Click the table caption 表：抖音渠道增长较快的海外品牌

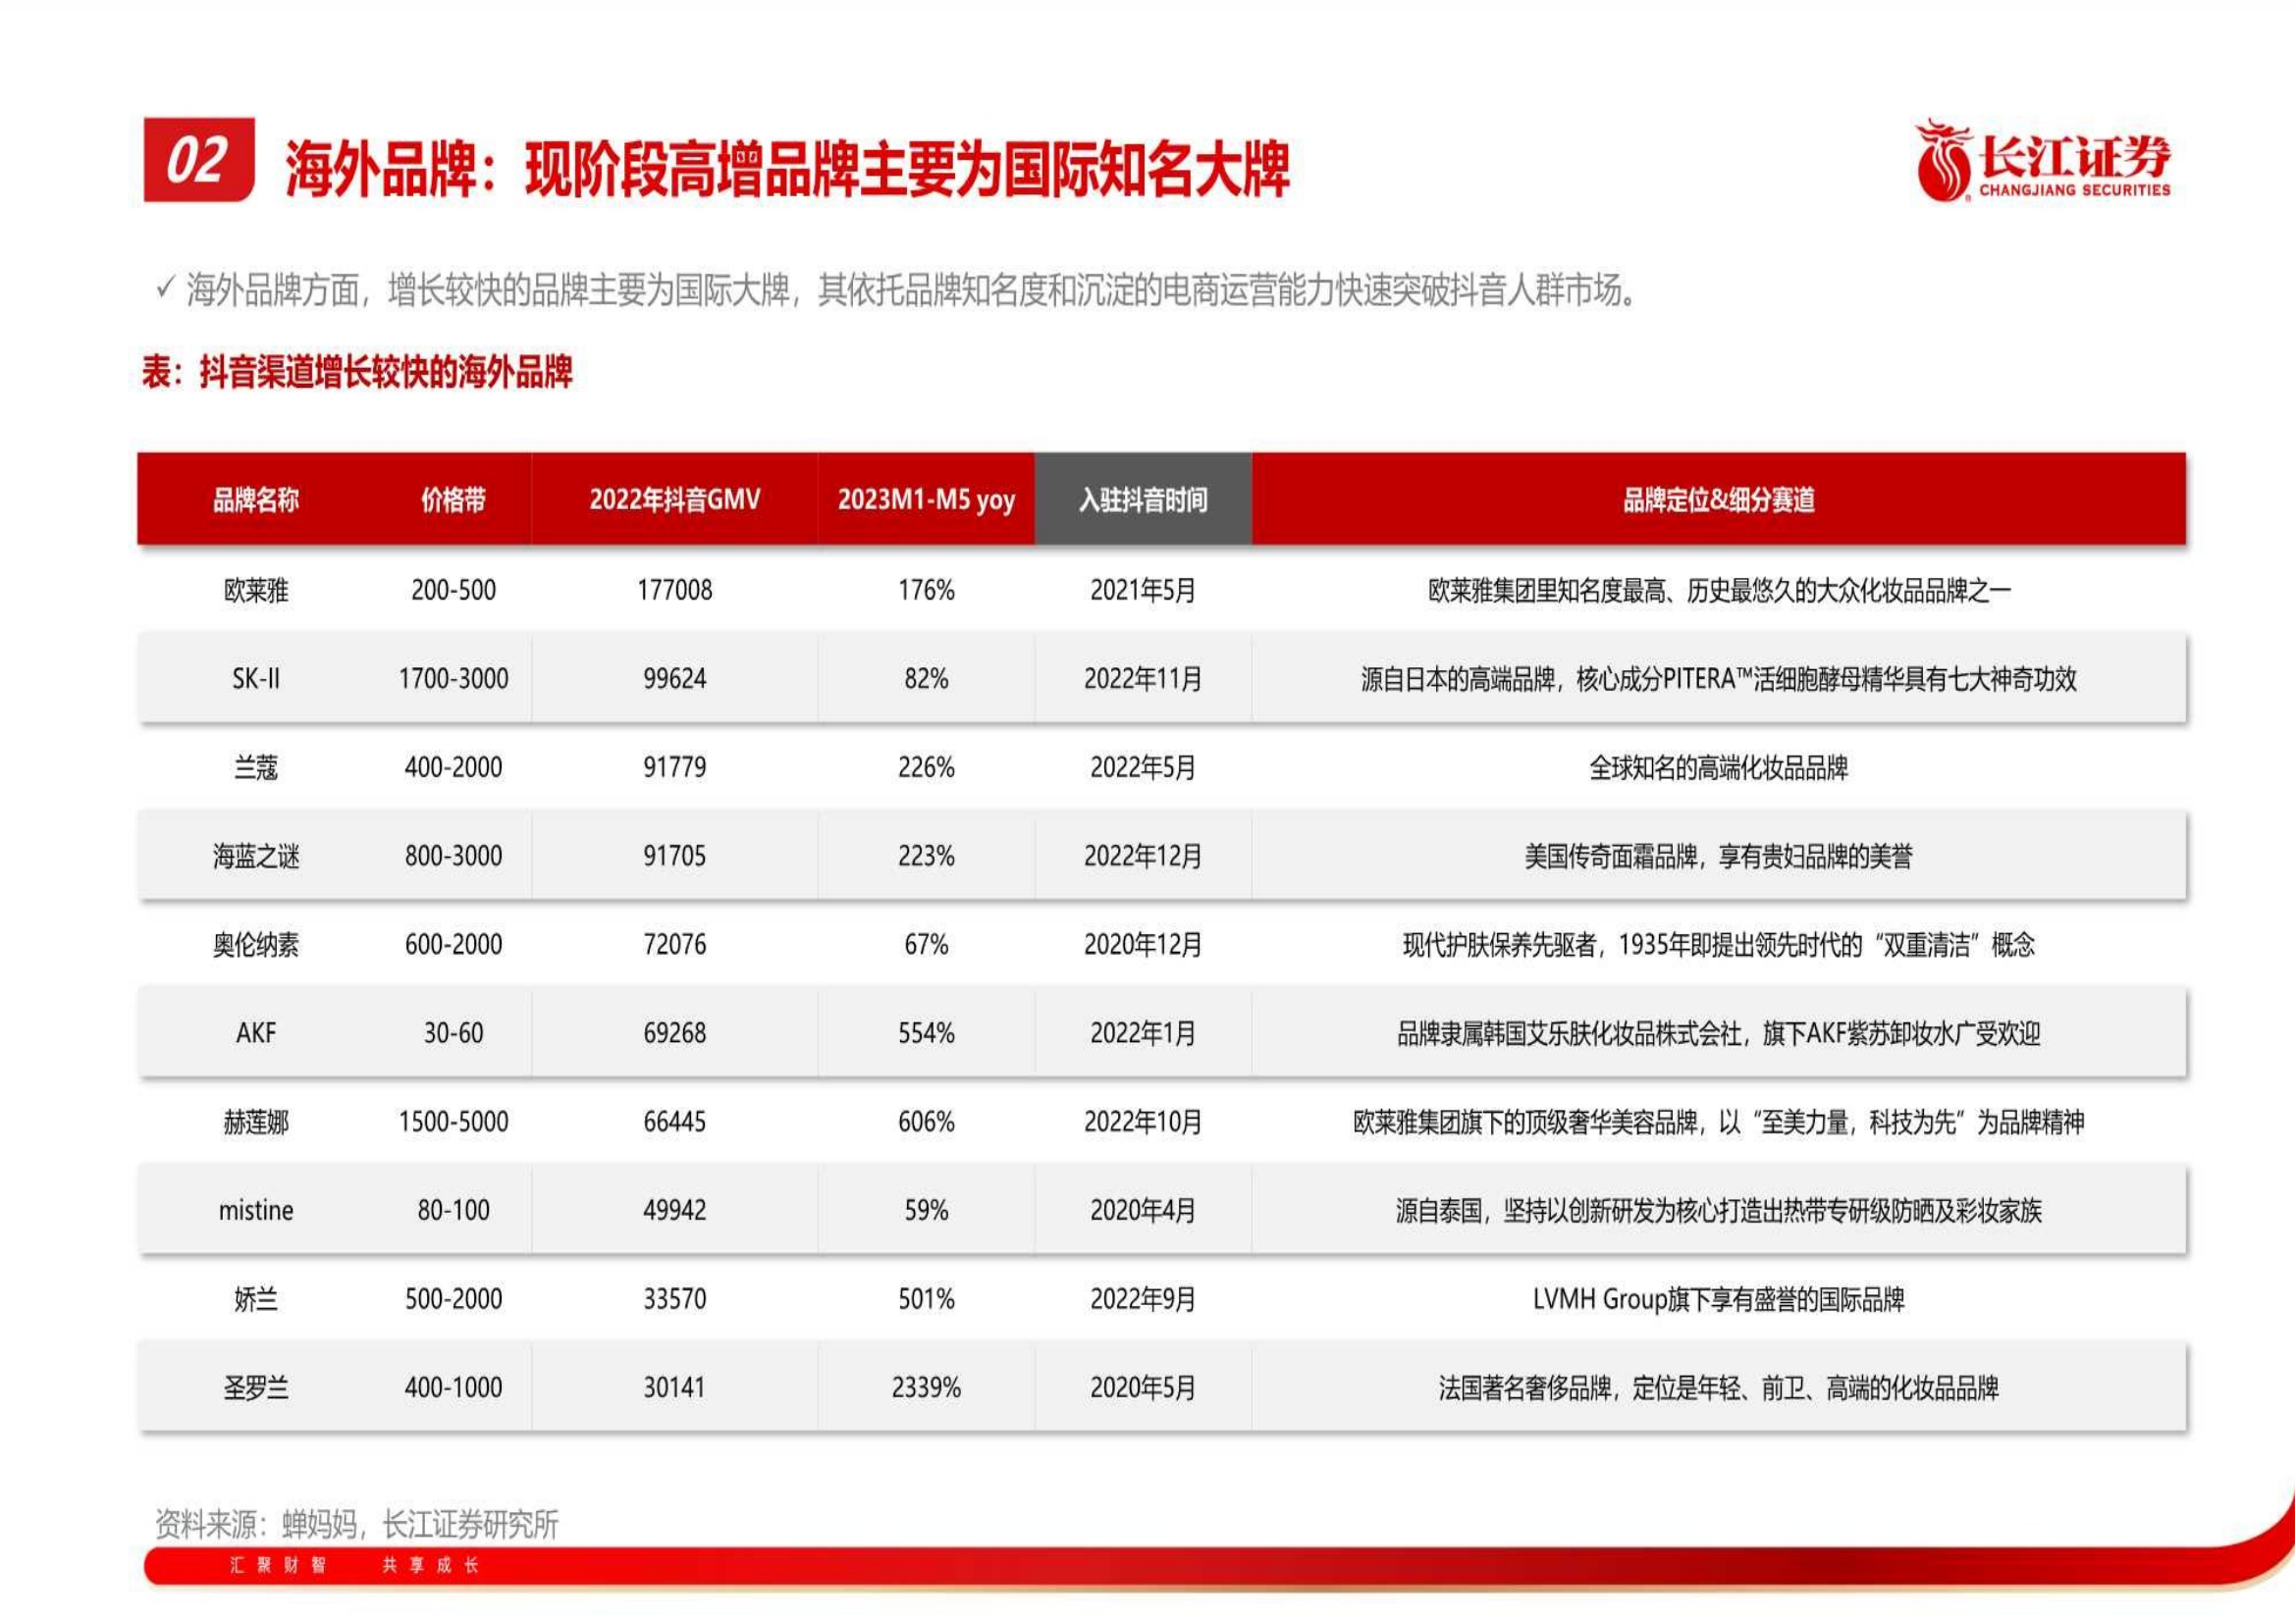357,373
